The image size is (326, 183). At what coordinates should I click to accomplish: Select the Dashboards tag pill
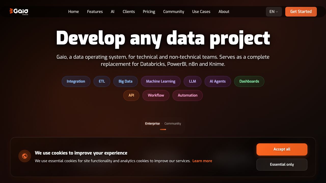pos(249,81)
